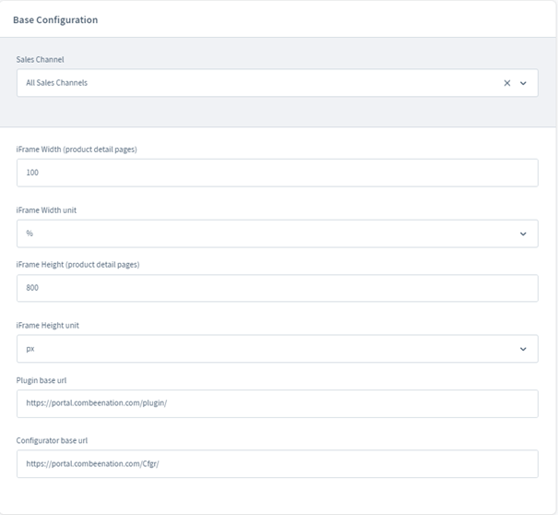
Task: Click the Sales Channel field label
Action: tap(41, 60)
